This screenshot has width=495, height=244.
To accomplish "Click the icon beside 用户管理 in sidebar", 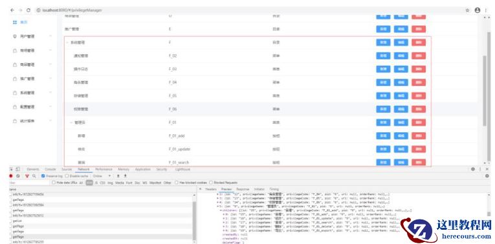I will 14,37.
